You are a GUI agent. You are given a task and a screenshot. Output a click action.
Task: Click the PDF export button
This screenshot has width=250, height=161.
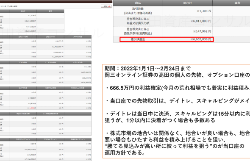[106, 6]
